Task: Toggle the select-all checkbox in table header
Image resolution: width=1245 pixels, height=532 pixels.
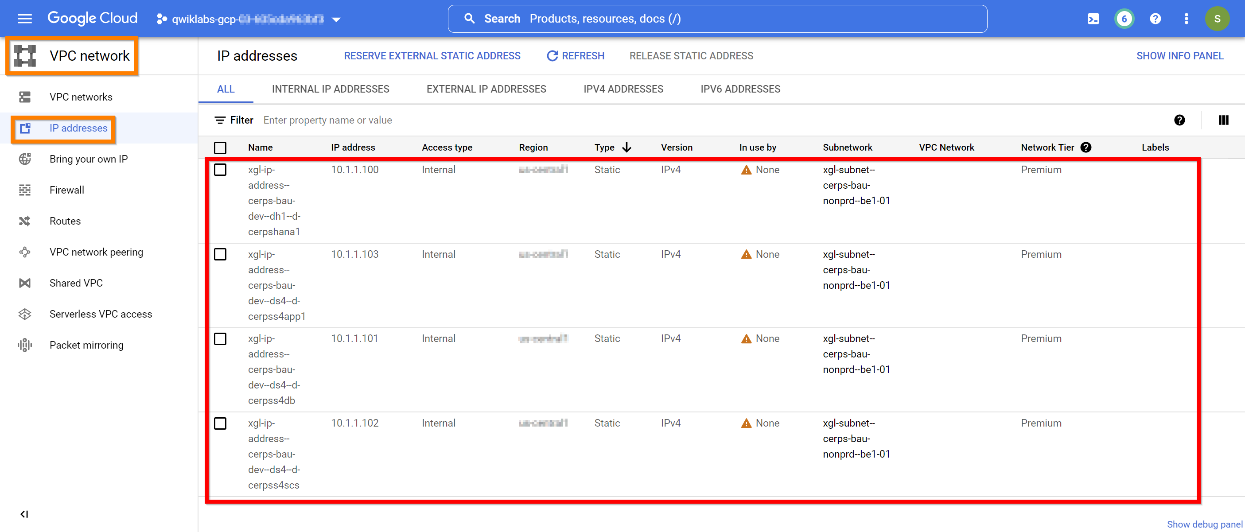Action: tap(220, 148)
